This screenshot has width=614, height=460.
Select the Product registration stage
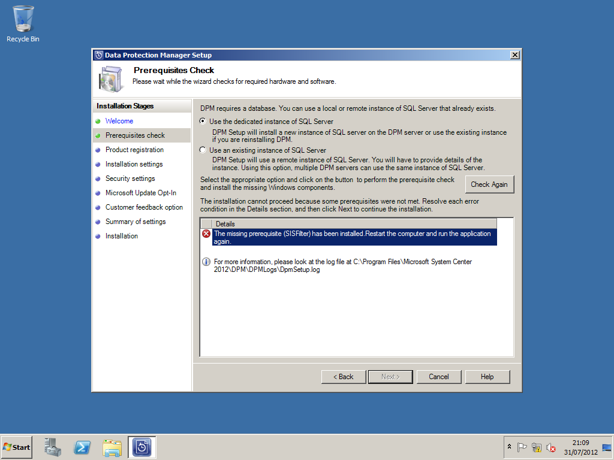135,150
